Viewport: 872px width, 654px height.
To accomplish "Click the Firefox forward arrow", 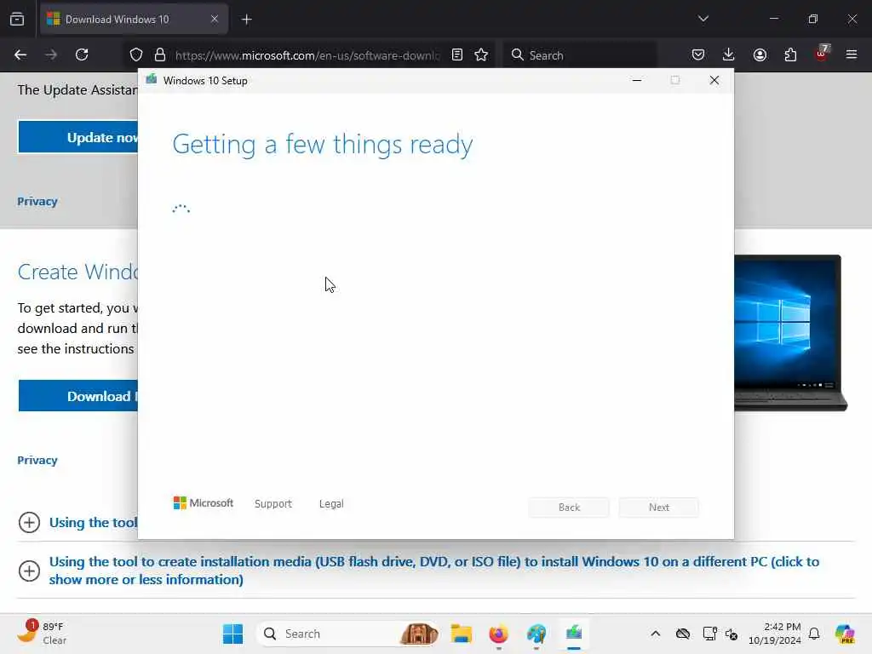I will [51, 54].
